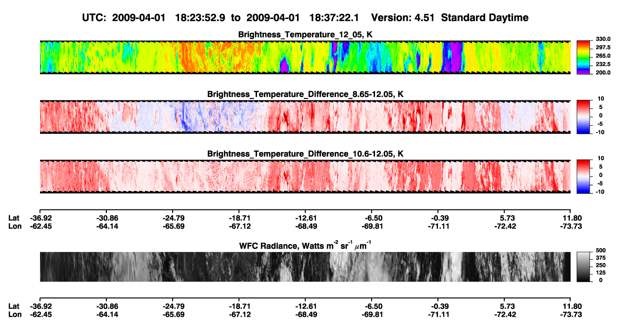Click the 10.6-12.05 difference color scale bar
634x325 pixels.
583,175
